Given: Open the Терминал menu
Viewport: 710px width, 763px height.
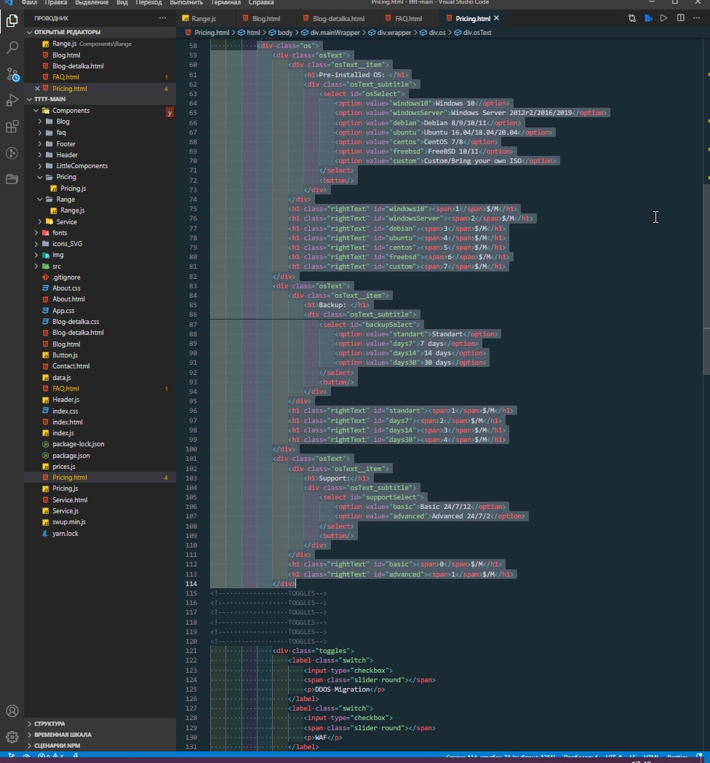Looking at the screenshot, I should tap(226, 2).
